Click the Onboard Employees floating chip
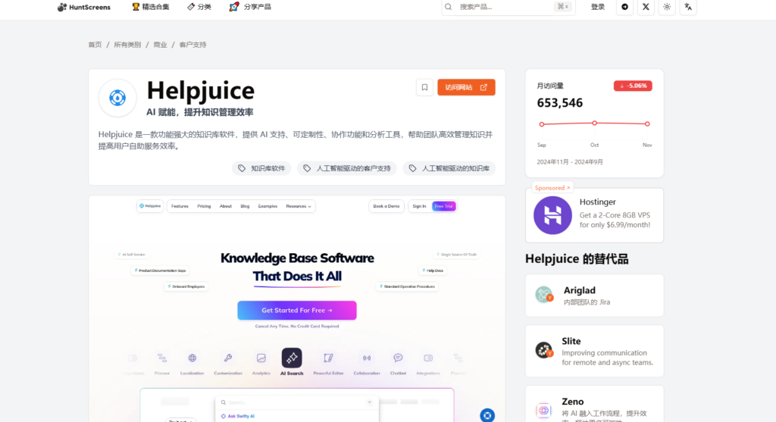776x422 pixels. (x=186, y=286)
